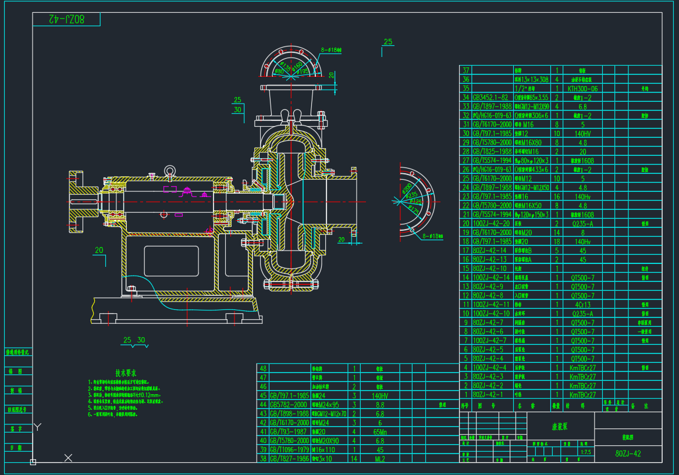Click the 技术要求 technical requirements heading
Viewport: 679px width, 475px height.
coord(125,373)
